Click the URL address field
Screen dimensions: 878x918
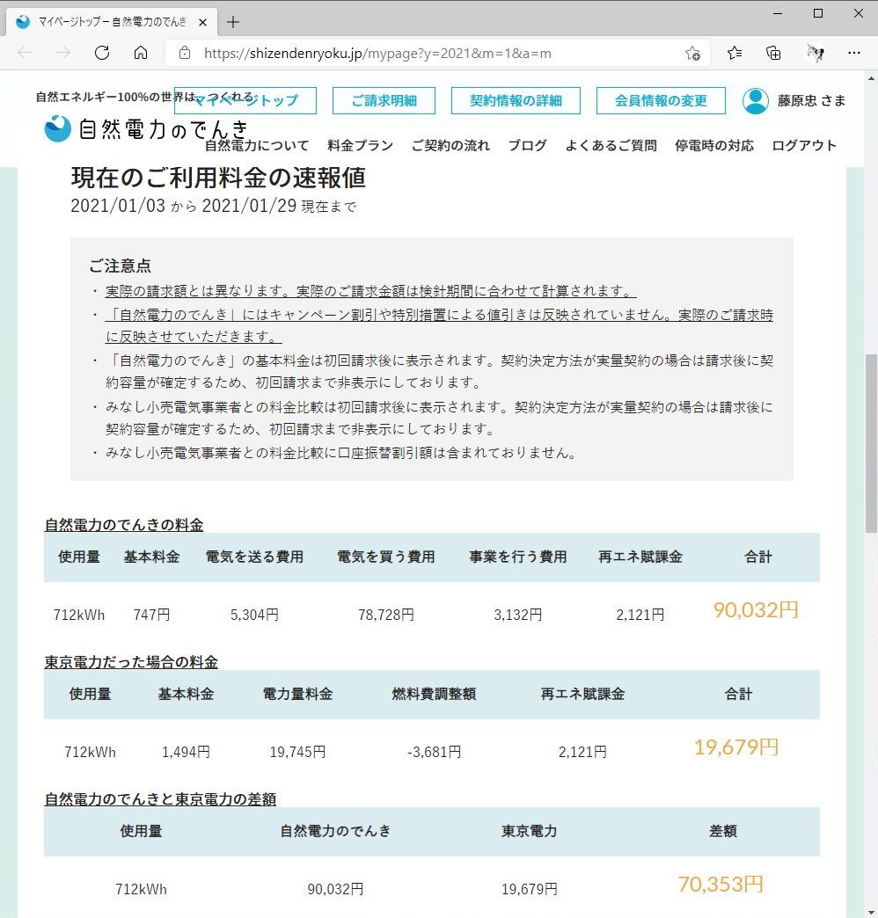coord(439,54)
